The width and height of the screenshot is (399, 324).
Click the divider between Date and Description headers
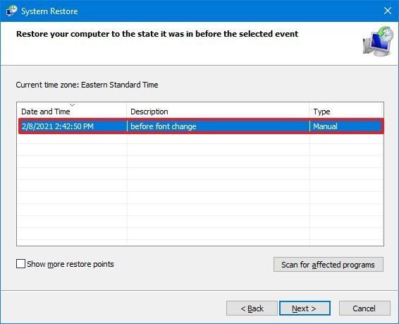tap(126, 112)
